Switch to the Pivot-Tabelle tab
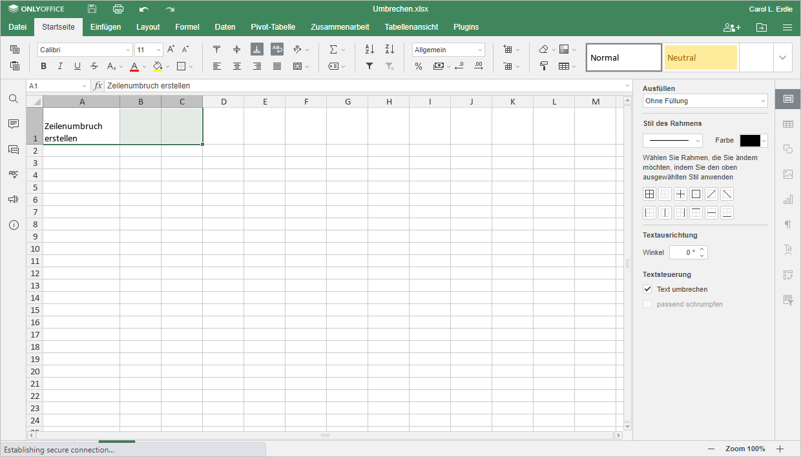 tap(273, 27)
